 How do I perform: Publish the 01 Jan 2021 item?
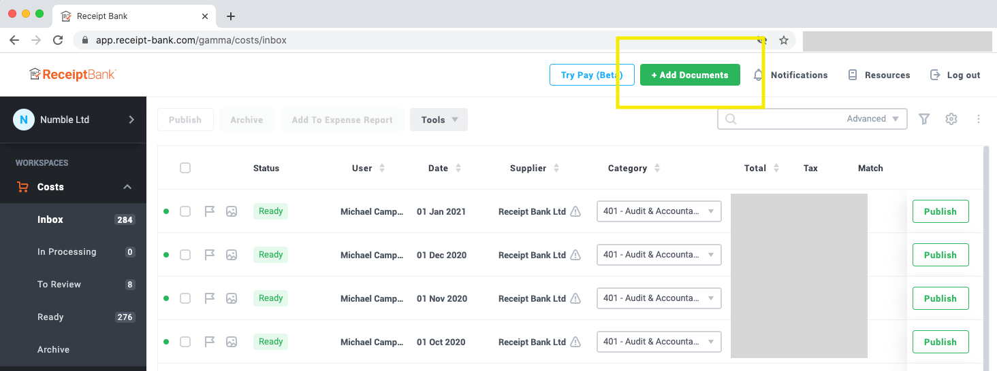(x=940, y=211)
